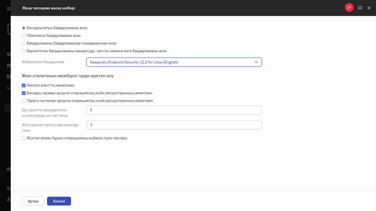Open the hamburger main menu
Viewport: 376px width, 211px height.
9,9
